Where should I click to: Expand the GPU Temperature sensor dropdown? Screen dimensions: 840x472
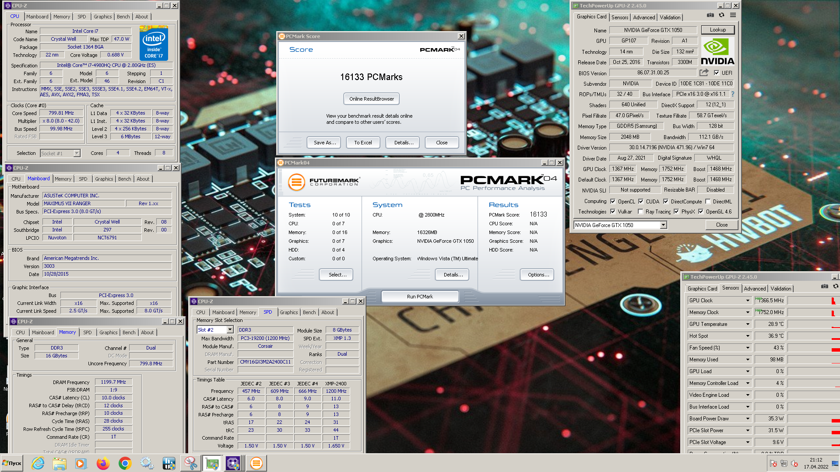[748, 324]
